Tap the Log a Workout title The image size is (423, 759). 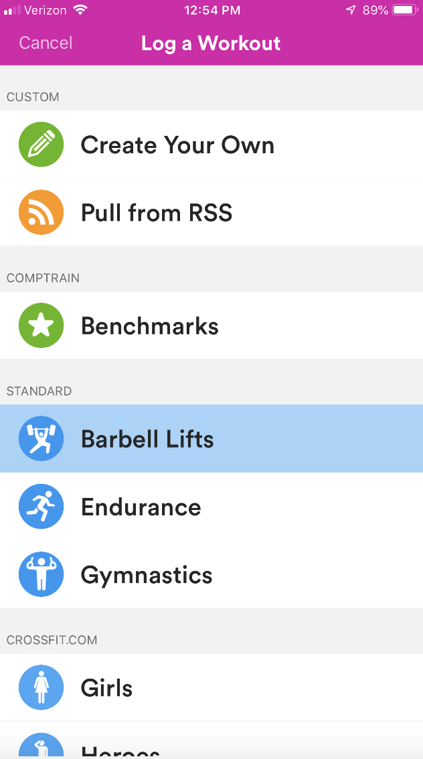click(211, 44)
